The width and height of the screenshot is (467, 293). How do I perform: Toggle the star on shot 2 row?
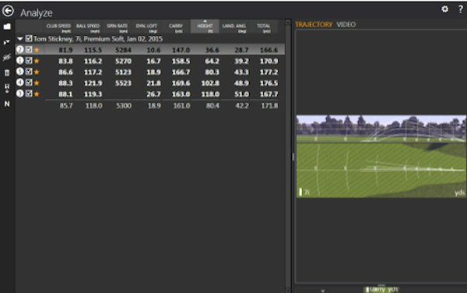coord(37,50)
